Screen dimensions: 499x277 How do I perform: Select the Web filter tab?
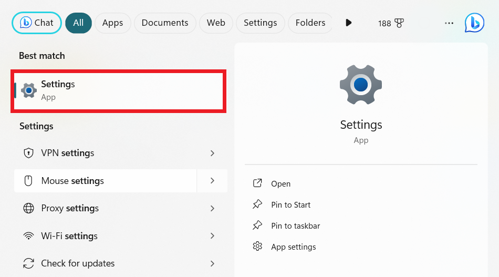click(216, 23)
